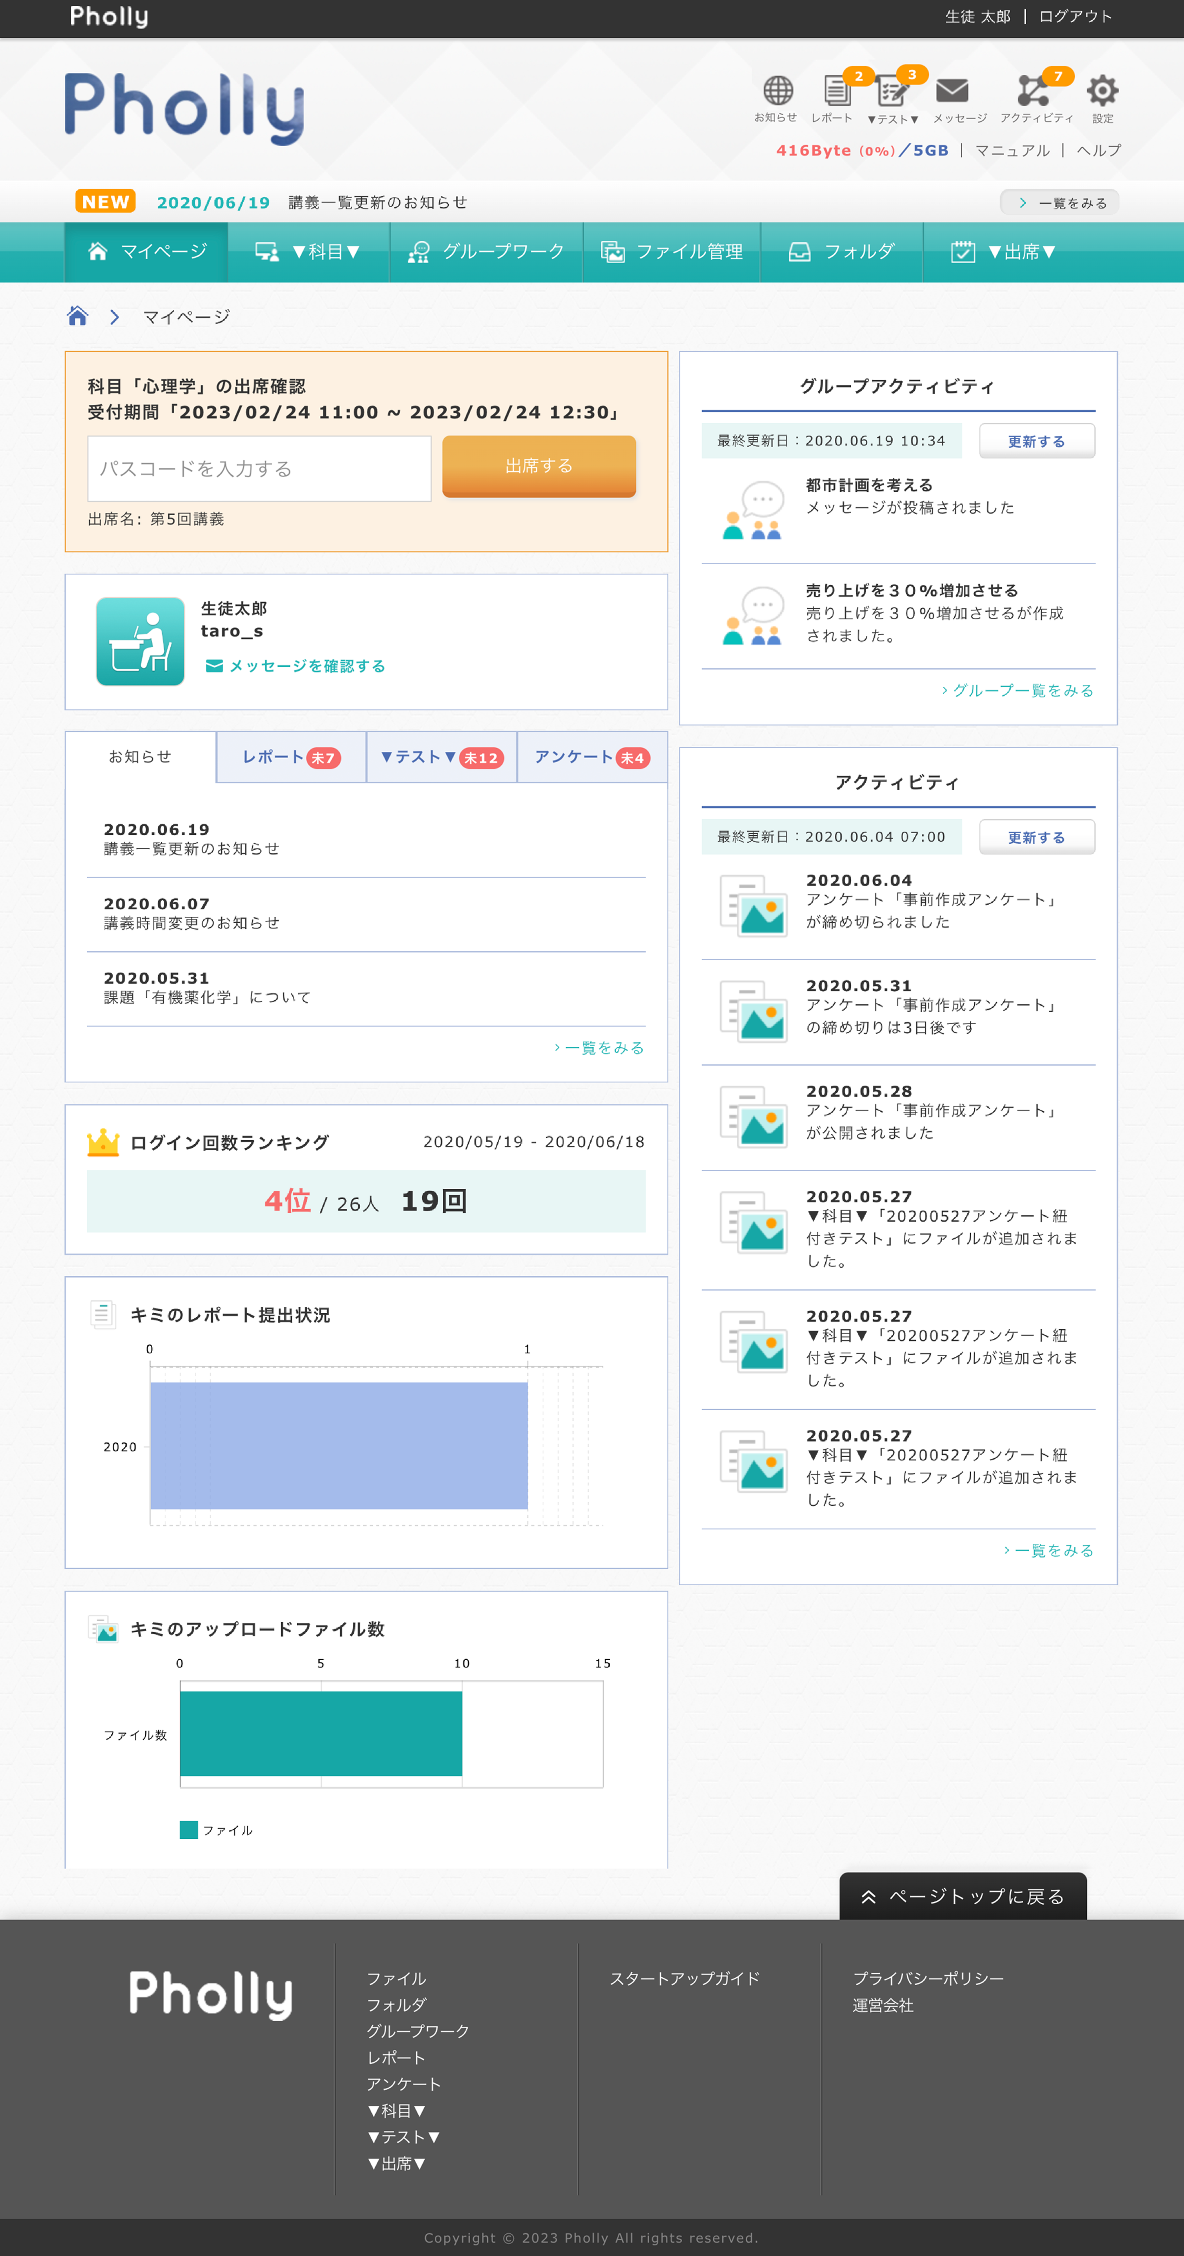Open the 2020.06.07 講義時間変更のお知らせ notice
Screen dimensions: 1184x2256
(366, 913)
